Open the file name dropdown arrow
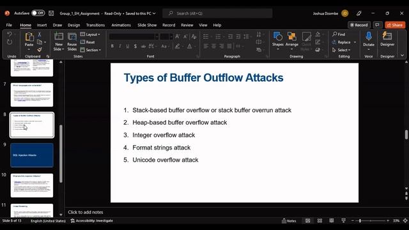This screenshot has height=230, width=409. pos(154,13)
